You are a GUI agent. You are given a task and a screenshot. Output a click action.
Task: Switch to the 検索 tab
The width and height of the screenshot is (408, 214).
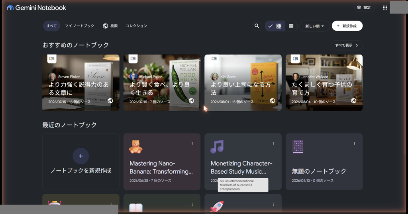[110, 26]
